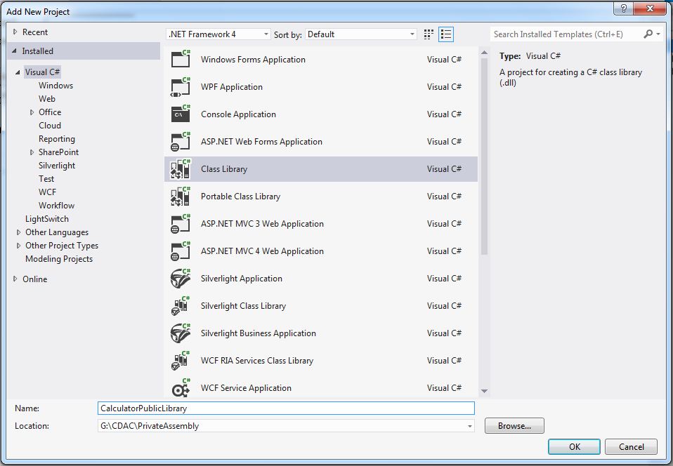Image resolution: width=673 pixels, height=466 pixels.
Task: Expand the SharePoint tree node
Action: click(x=32, y=152)
